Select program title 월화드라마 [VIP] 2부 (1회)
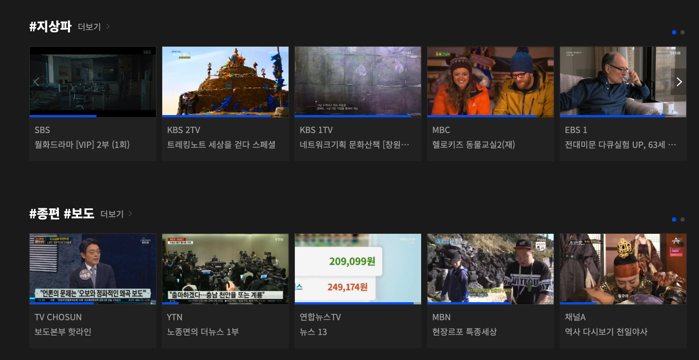The width and height of the screenshot is (699, 360). click(82, 145)
